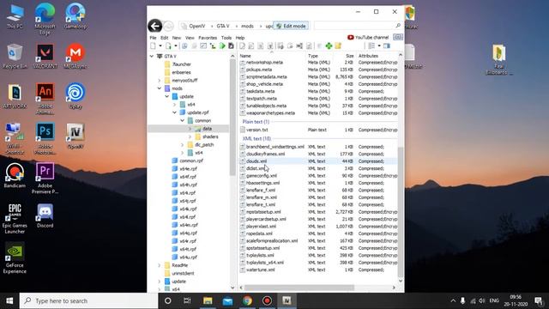
Task: Open the Windows Start menu
Action: (9, 300)
